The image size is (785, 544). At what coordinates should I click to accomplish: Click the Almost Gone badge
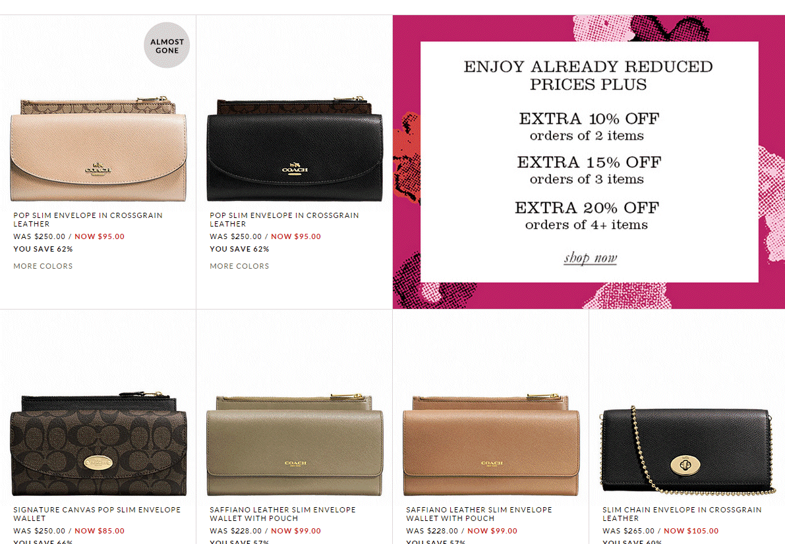[x=167, y=45]
